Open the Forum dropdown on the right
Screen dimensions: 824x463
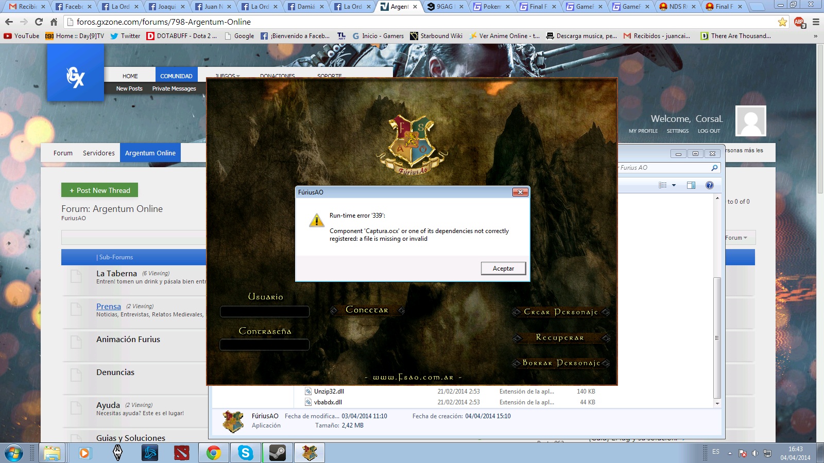coord(736,238)
